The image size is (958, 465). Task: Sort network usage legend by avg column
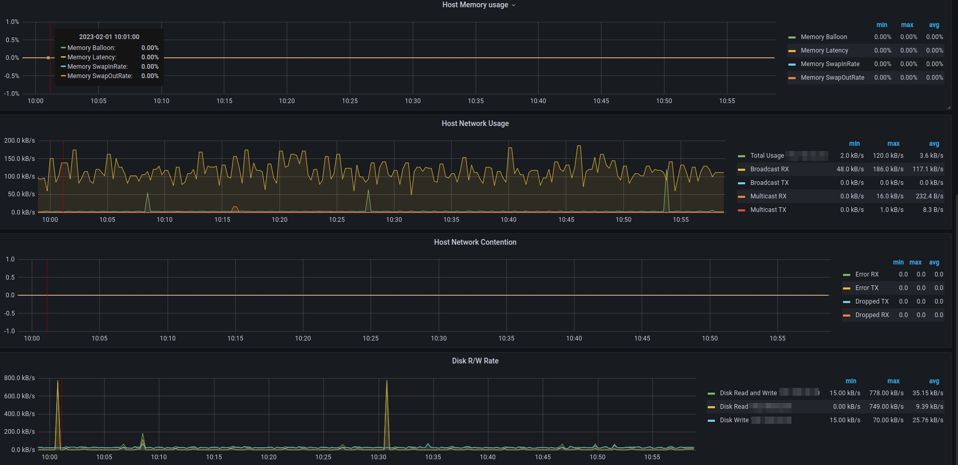coord(934,144)
